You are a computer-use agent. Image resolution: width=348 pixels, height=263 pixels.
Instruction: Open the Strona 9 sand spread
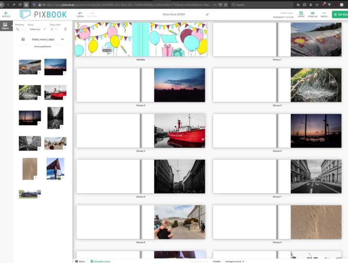tap(277, 222)
